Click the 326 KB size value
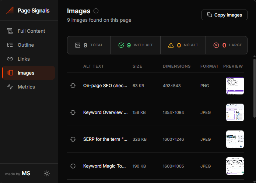Image resolution: width=256 pixels, height=183 pixels. coord(140,139)
